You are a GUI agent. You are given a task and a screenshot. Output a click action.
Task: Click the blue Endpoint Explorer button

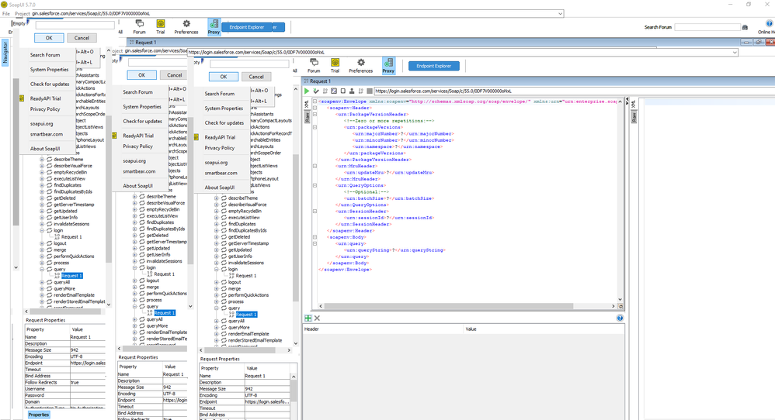pos(434,66)
